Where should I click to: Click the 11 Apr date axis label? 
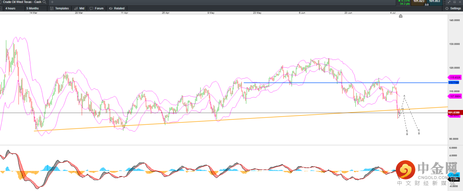124,13
